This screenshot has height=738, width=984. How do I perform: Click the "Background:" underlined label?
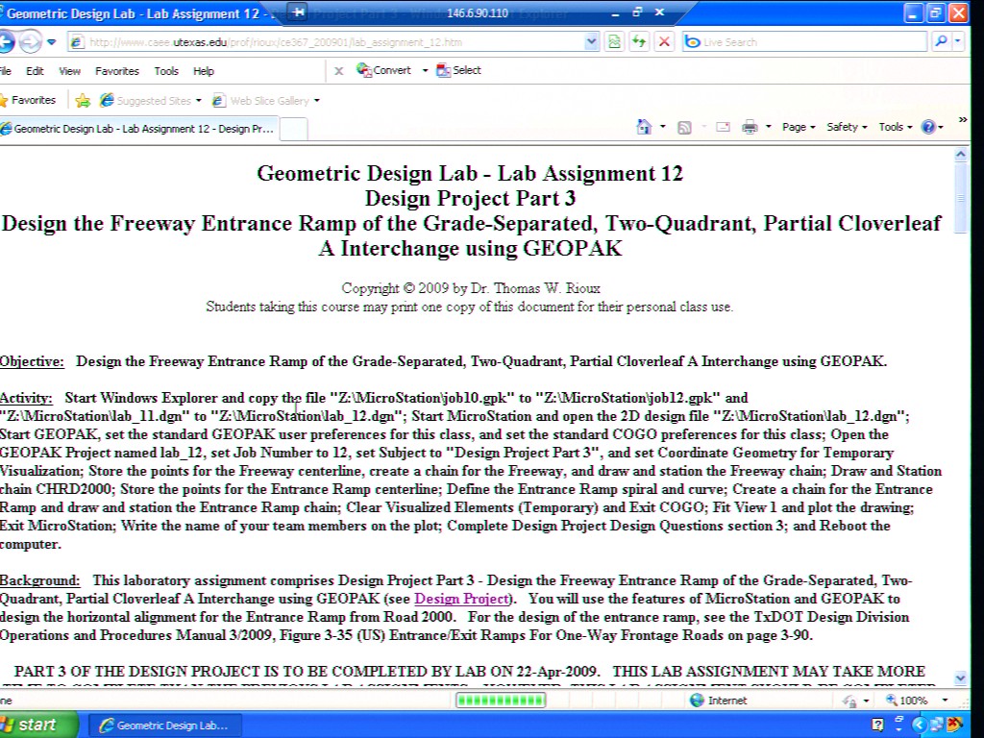pyautogui.click(x=40, y=580)
